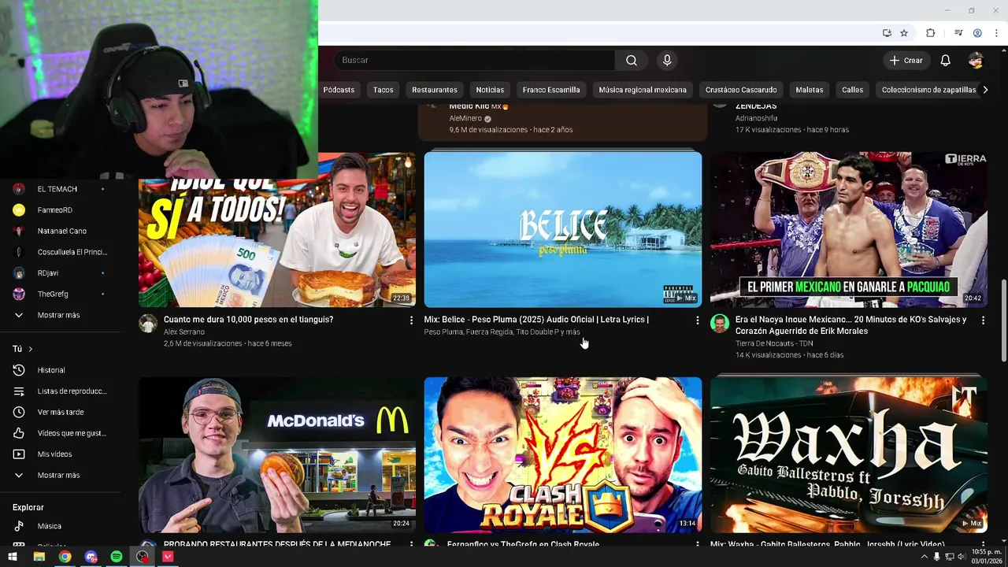Open the account avatar menu
Screen dimensions: 1008x567
coord(976,61)
